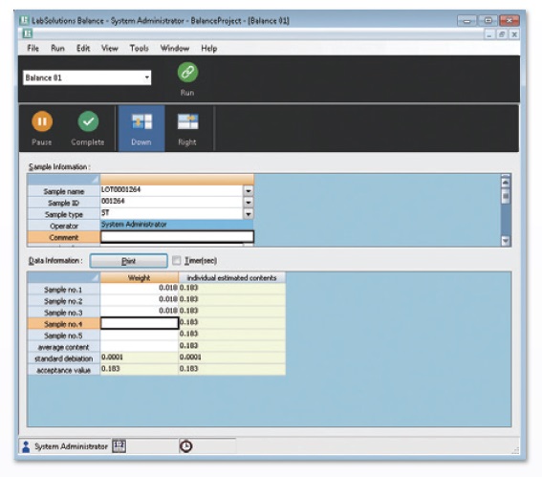Open the Run menu

click(x=57, y=48)
